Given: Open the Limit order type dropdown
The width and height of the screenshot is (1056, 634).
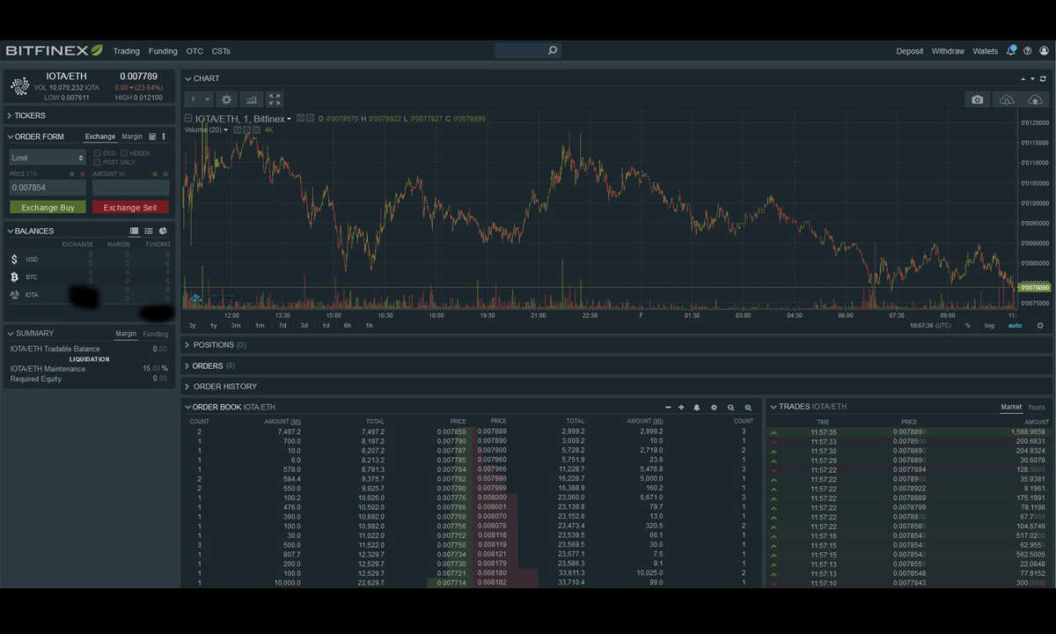Looking at the screenshot, I should coord(48,158).
